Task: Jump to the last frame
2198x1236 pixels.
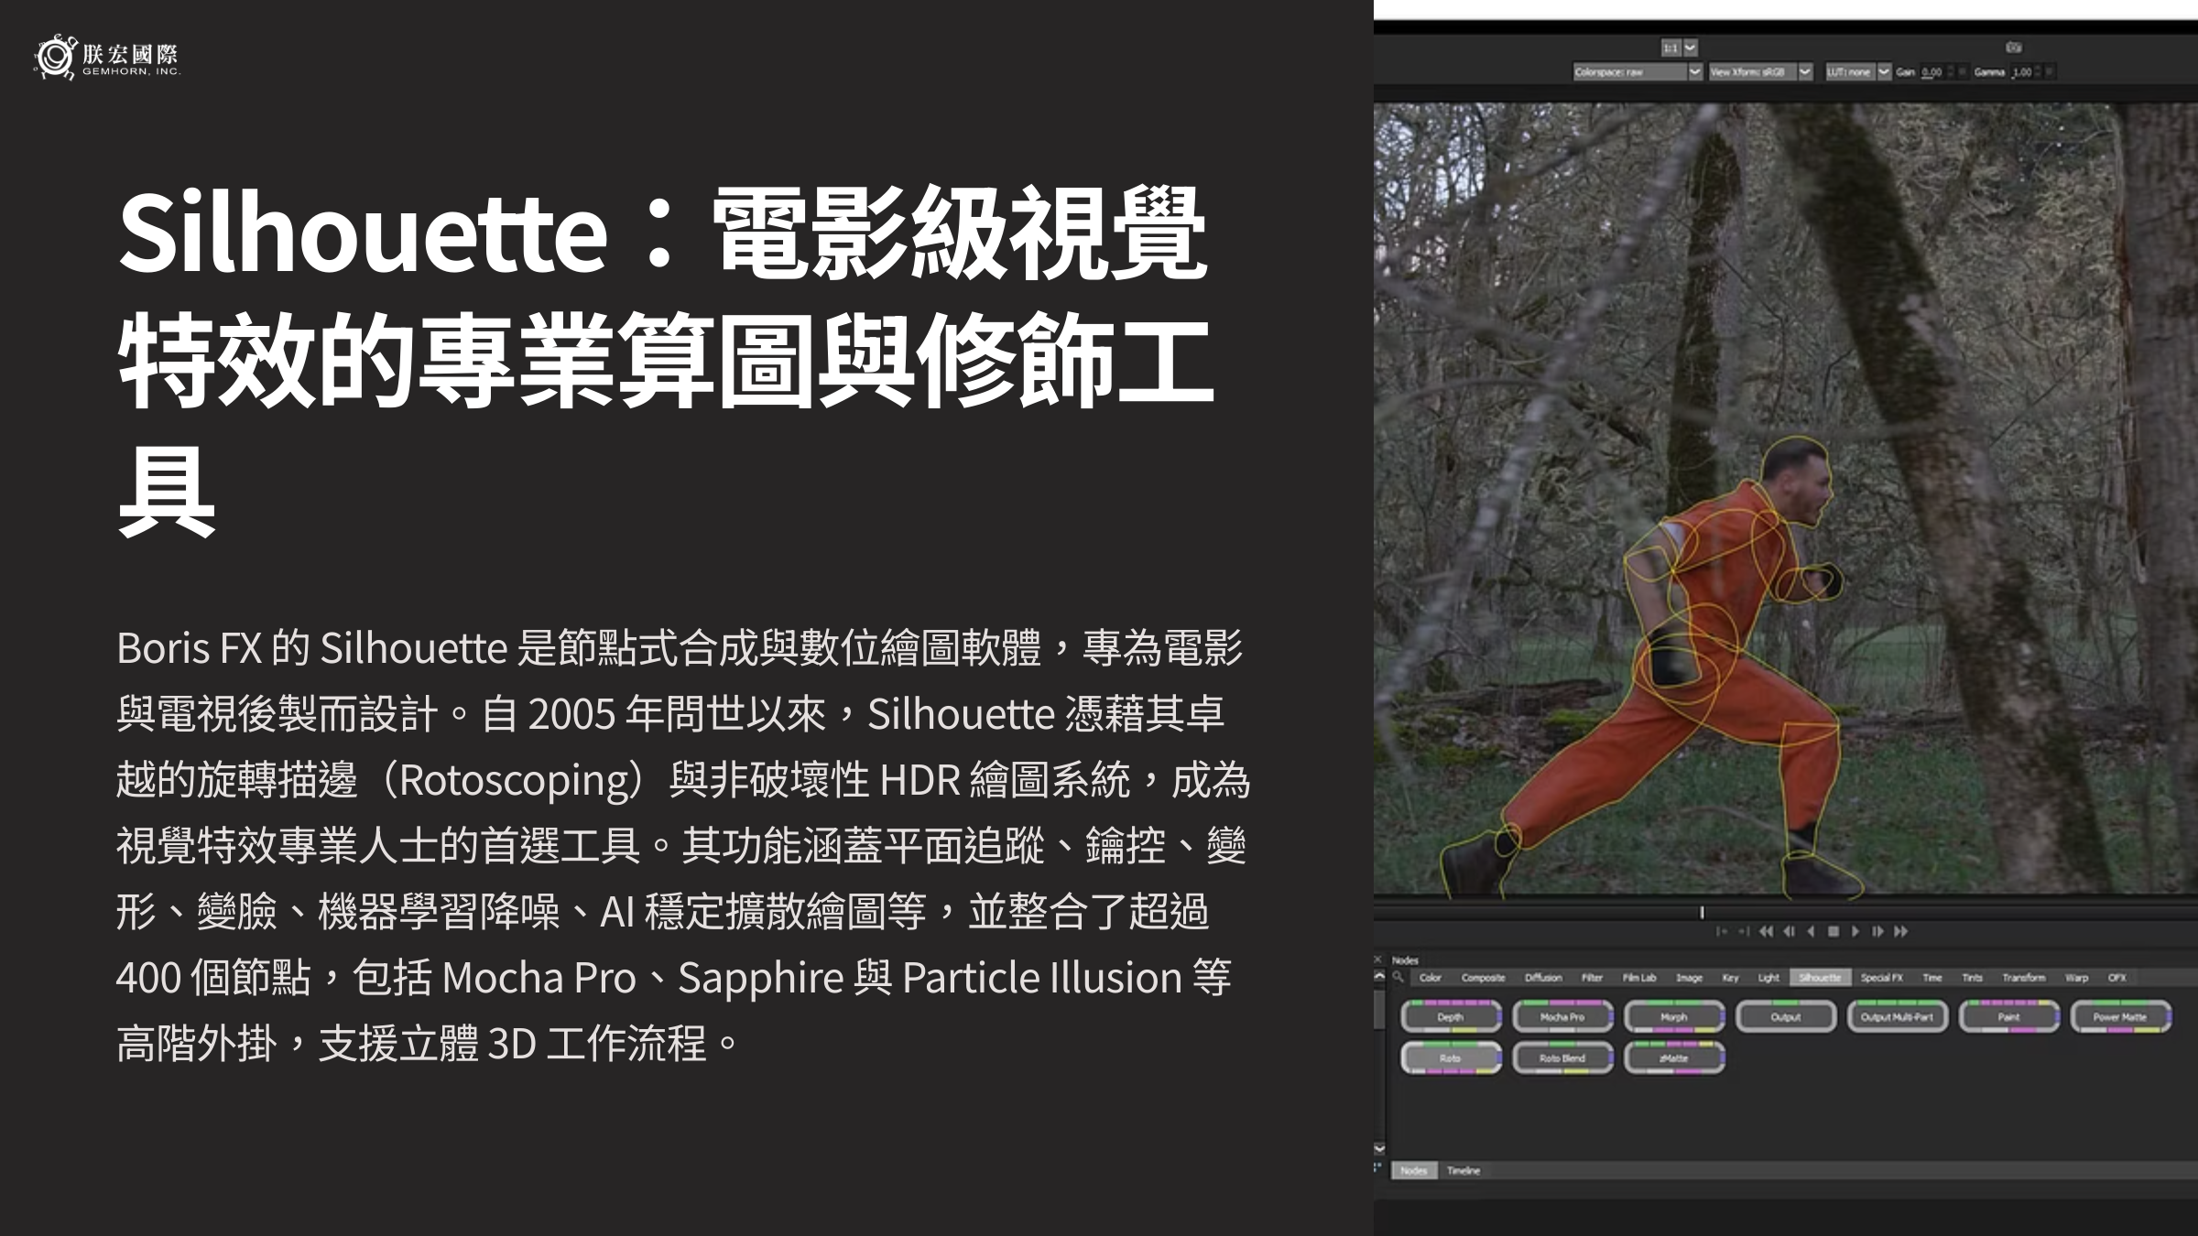Action: tap(1901, 931)
